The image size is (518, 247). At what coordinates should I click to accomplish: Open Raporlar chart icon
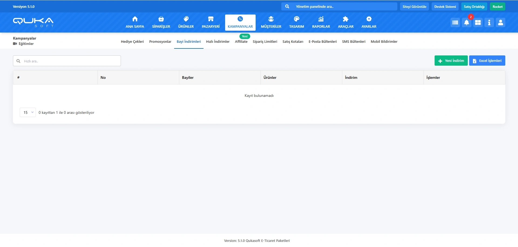click(321, 19)
